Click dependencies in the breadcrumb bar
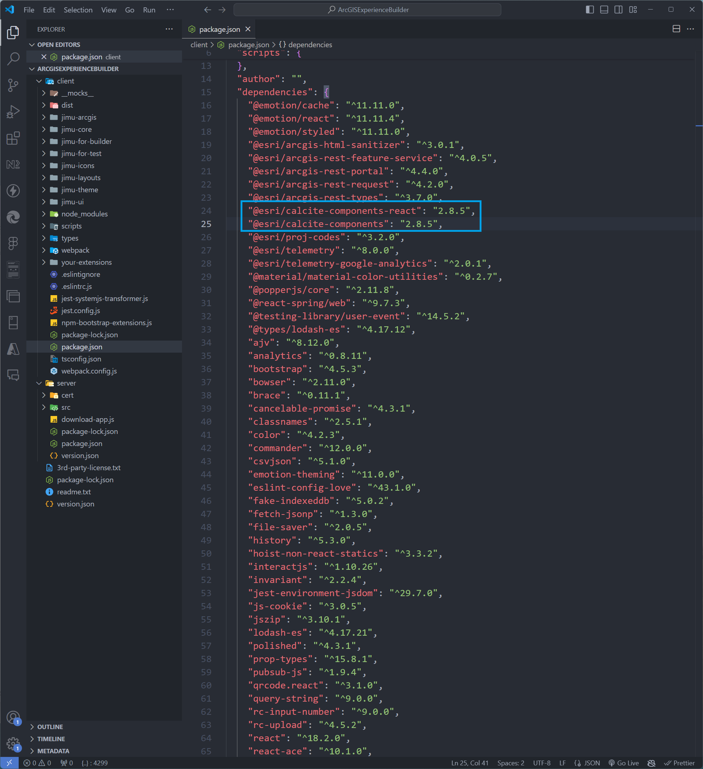 (x=310, y=45)
